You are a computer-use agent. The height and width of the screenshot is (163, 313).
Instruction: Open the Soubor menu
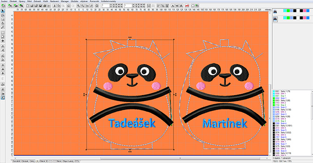pyautogui.click(x=4, y=1)
